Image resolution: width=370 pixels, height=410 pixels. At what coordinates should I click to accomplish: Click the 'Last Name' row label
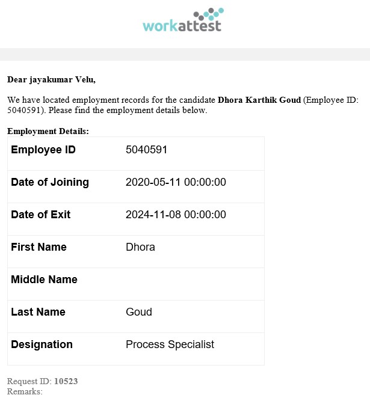(38, 312)
